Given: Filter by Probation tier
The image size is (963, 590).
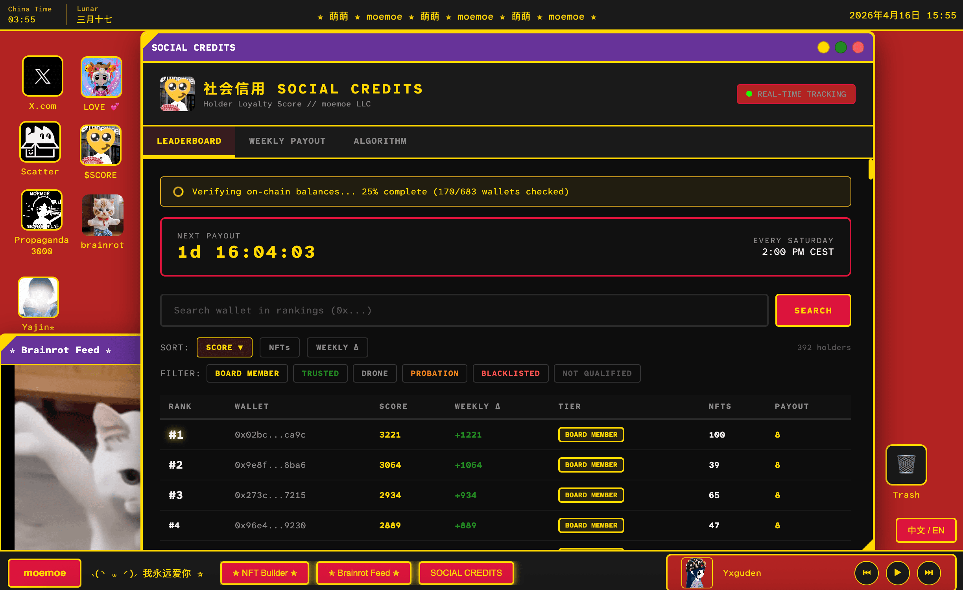Looking at the screenshot, I should 435,373.
